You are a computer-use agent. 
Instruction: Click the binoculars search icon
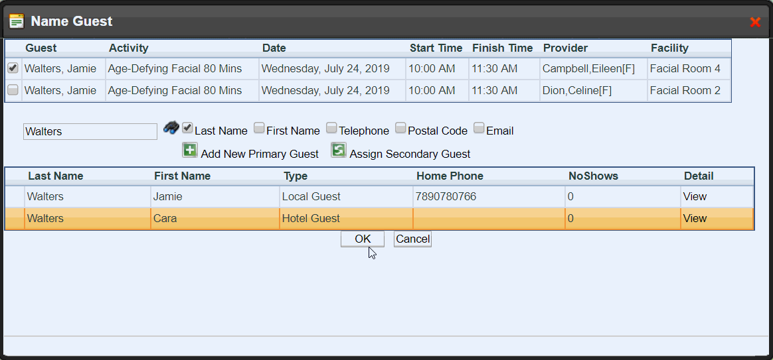click(x=171, y=127)
